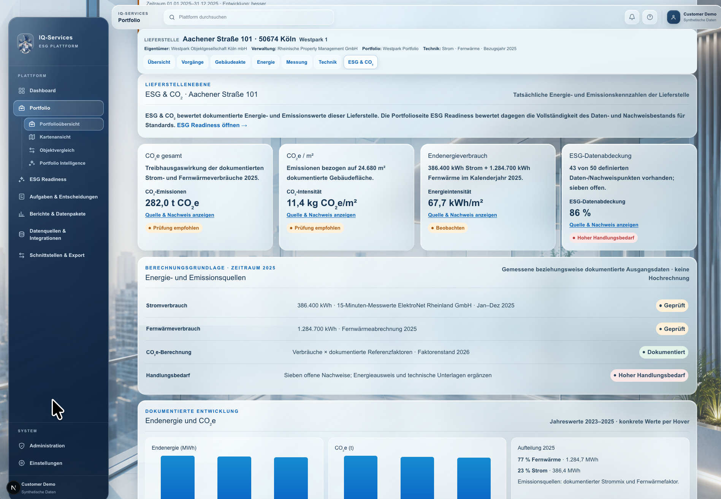This screenshot has height=499, width=721.
Task: Click Hoher Handlungsbedarf badge in Handlungsbedarf row
Action: (649, 375)
